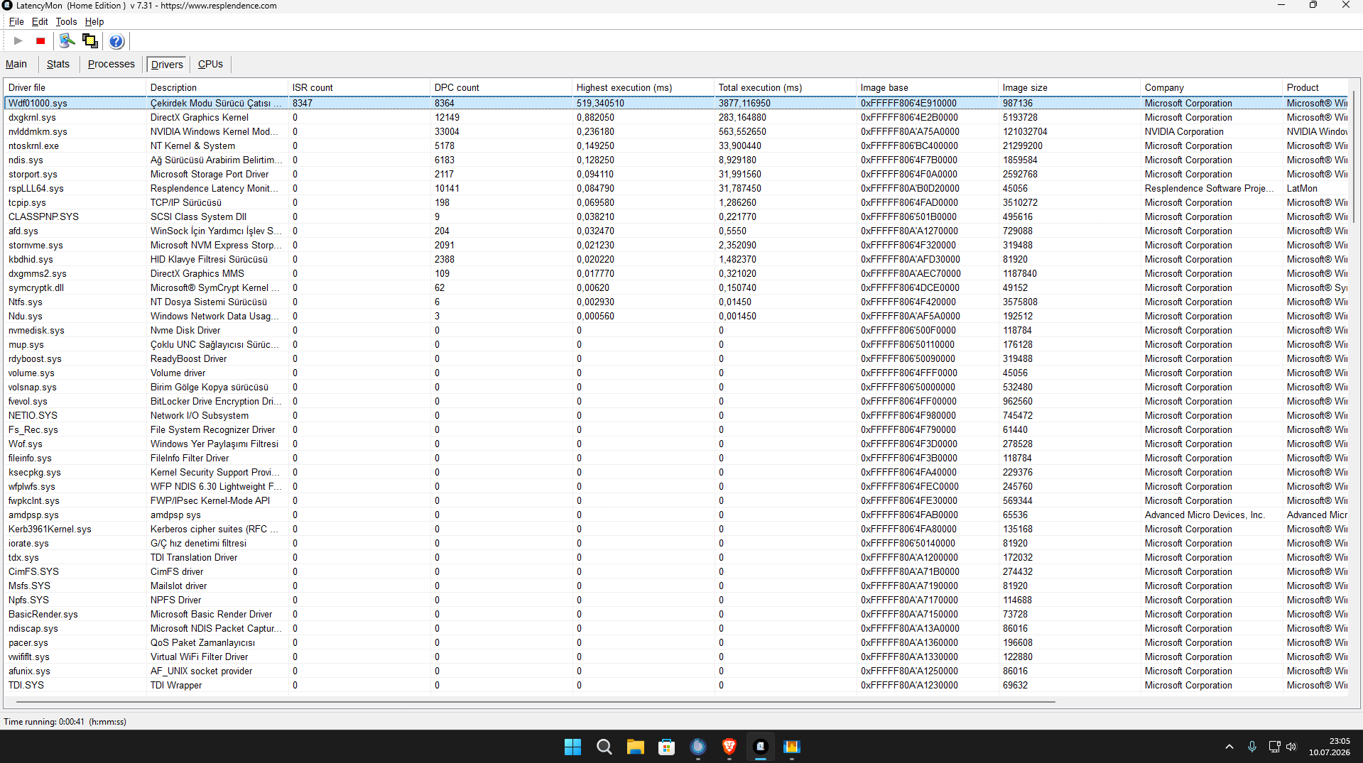Viewport: 1363px width, 763px height.
Task: Sort by the Driver file column header
Action: pos(75,87)
